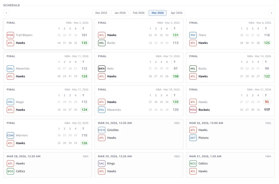This screenshot has height=184, width=279.
Task: Click MAR 26, 2026, 12:00 AM game time
Action: click(x=206, y=123)
